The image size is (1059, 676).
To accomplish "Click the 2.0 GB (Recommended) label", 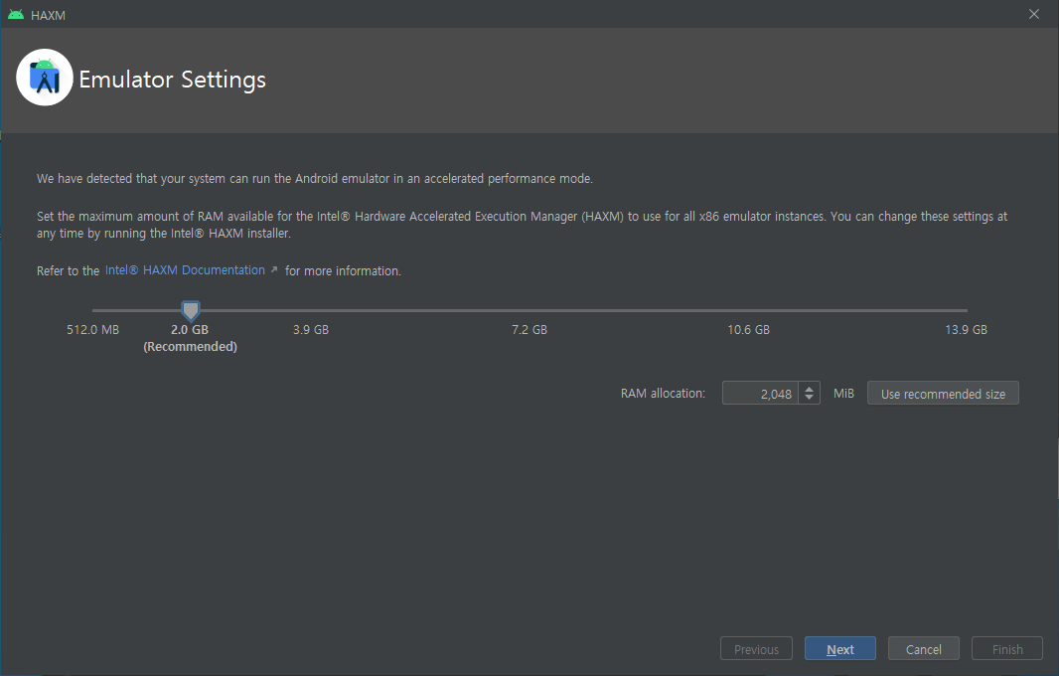I will click(x=190, y=338).
